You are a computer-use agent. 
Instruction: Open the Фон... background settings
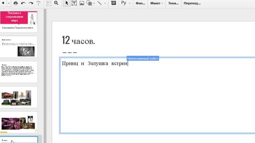140,3
